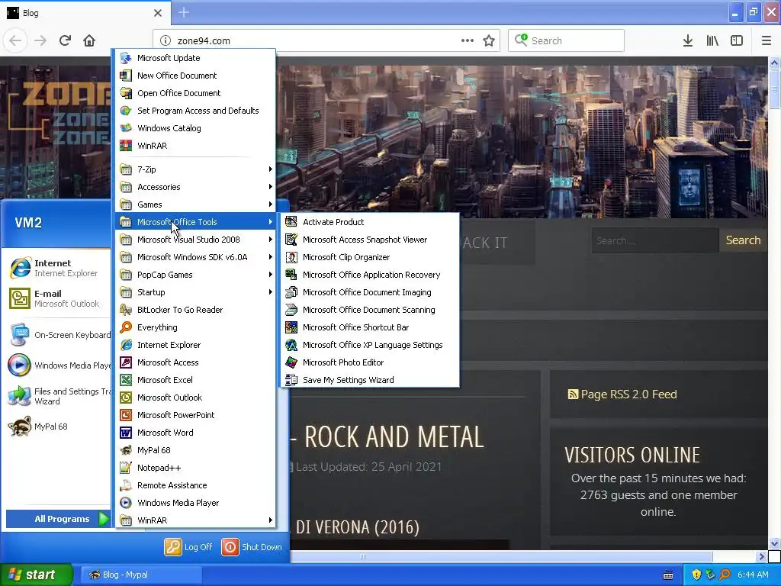Launch Everything search program
This screenshot has width=781, height=586.
[x=196, y=327]
